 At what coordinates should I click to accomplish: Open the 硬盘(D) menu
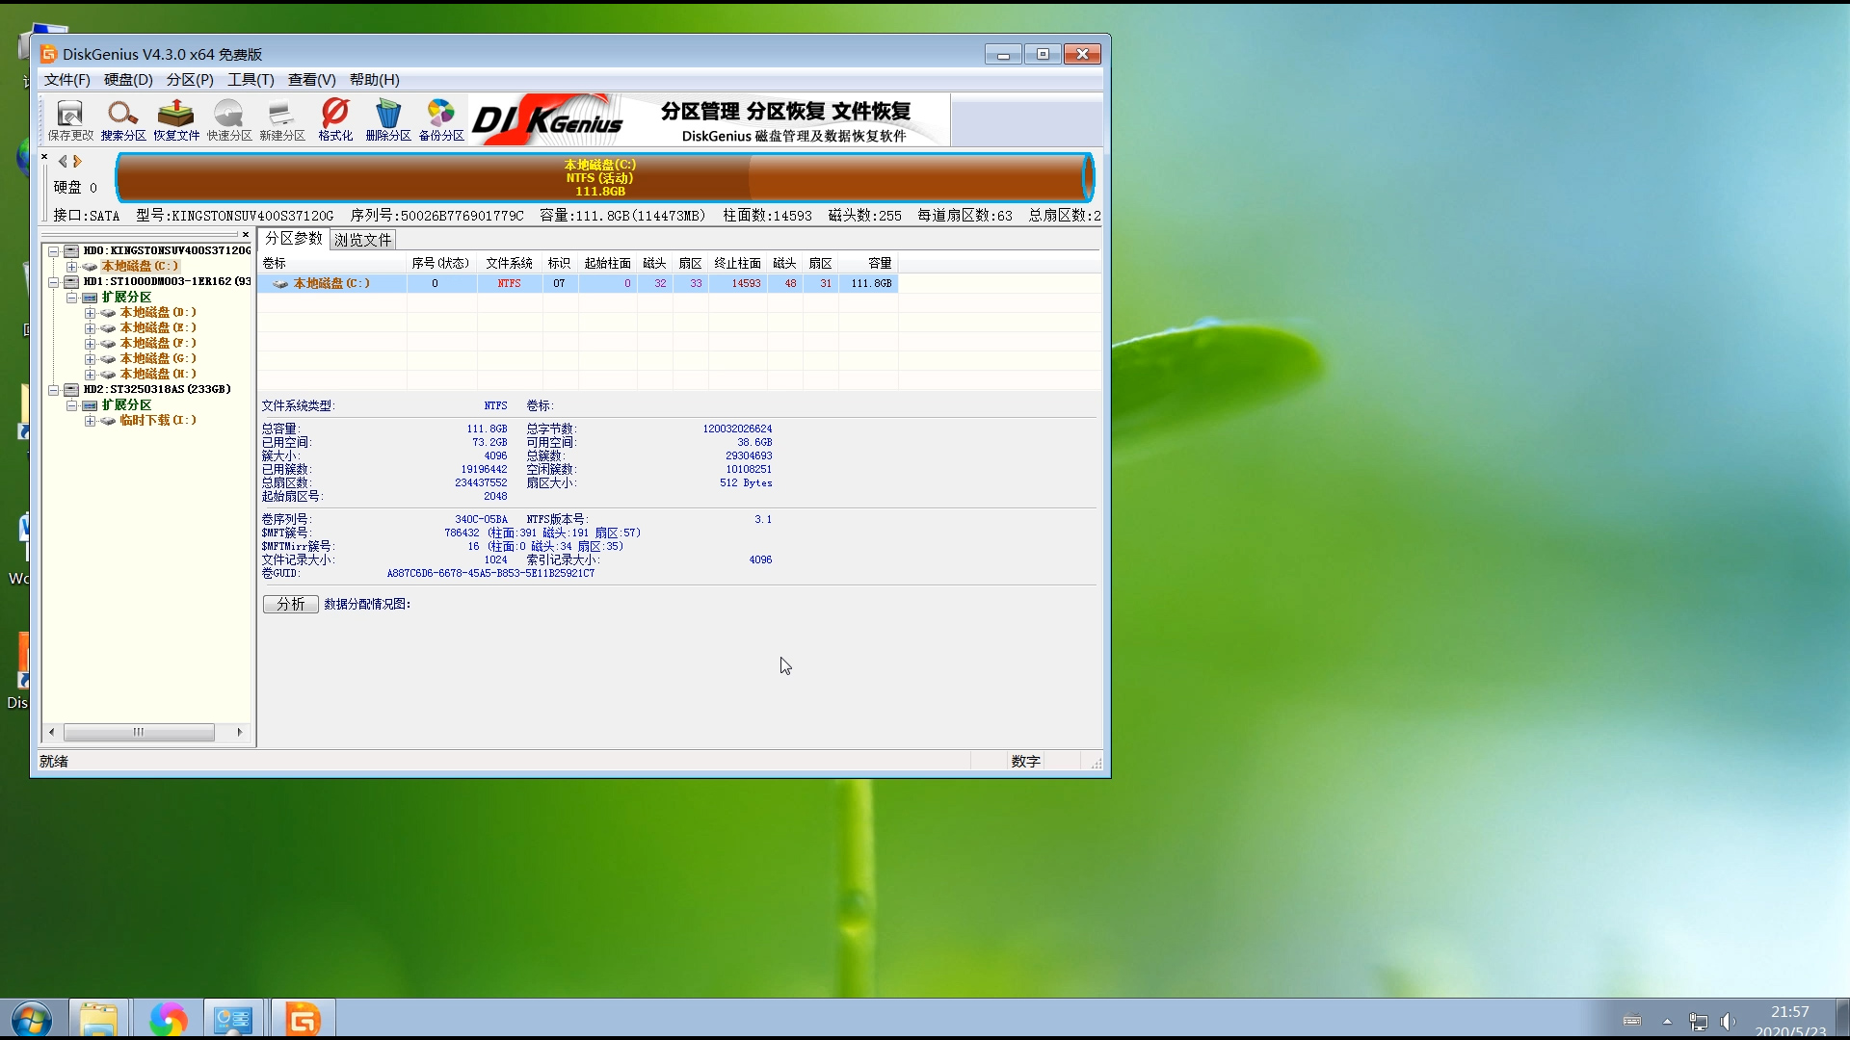128,80
